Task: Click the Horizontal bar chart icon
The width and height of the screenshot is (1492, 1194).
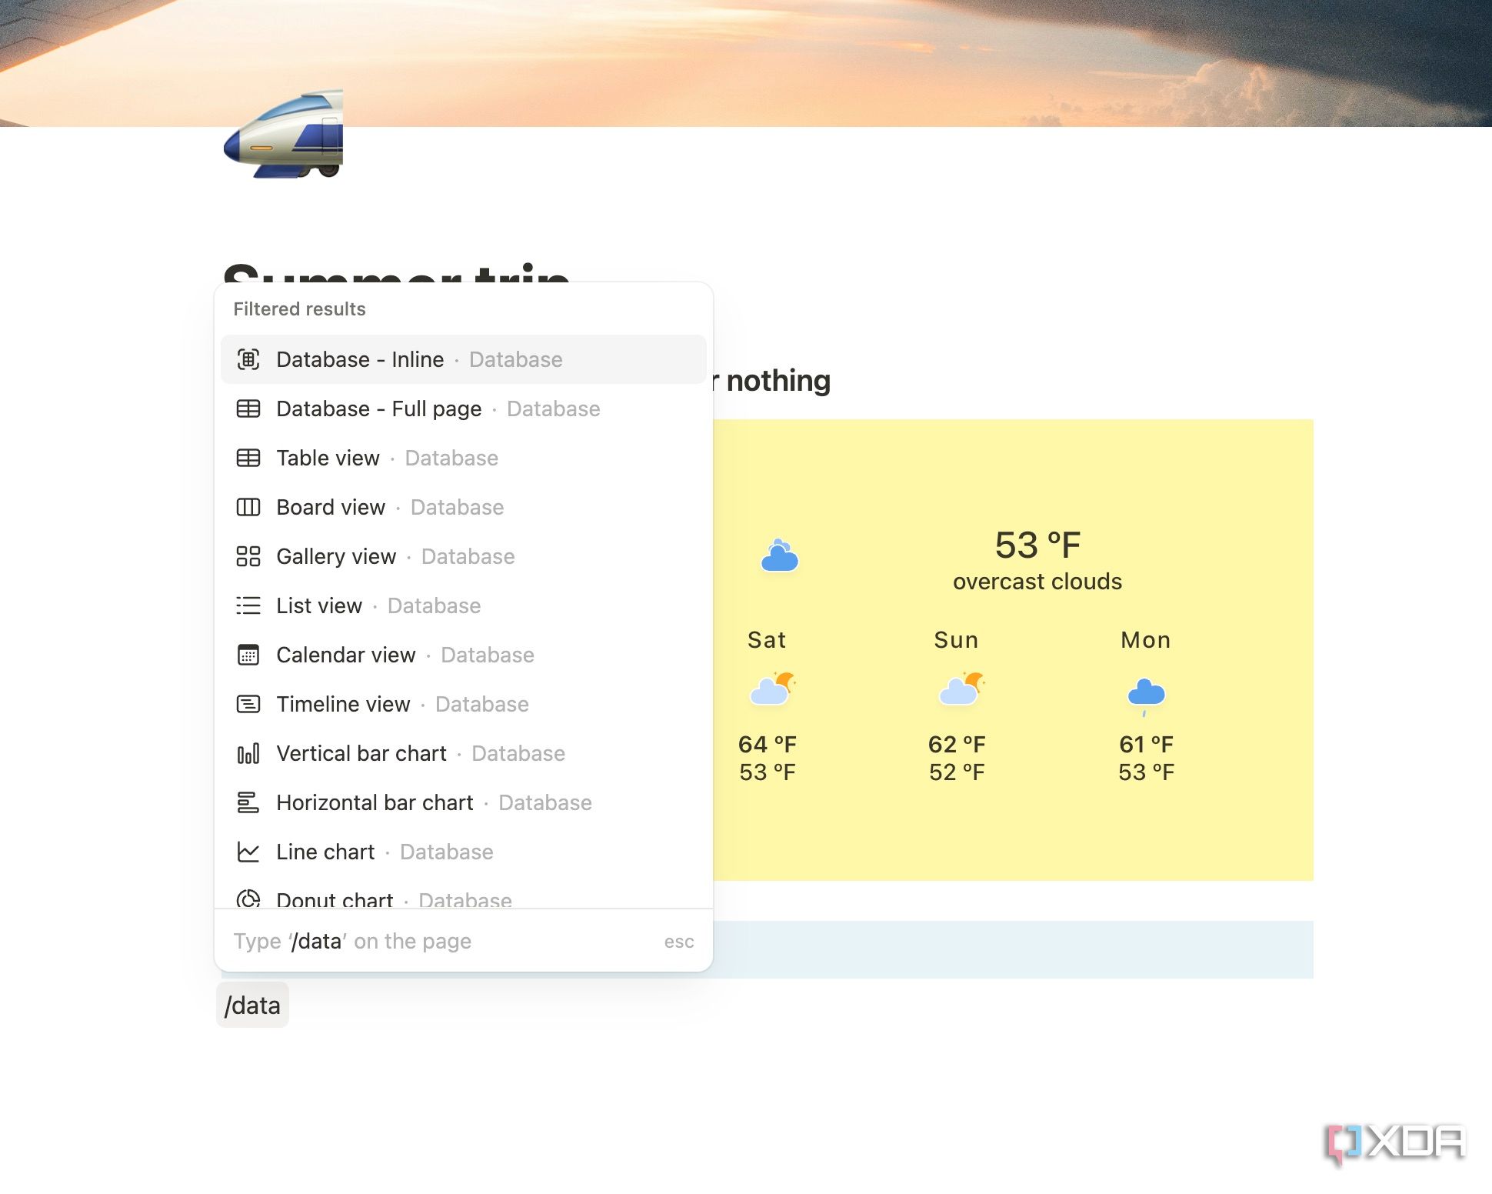Action: click(248, 802)
